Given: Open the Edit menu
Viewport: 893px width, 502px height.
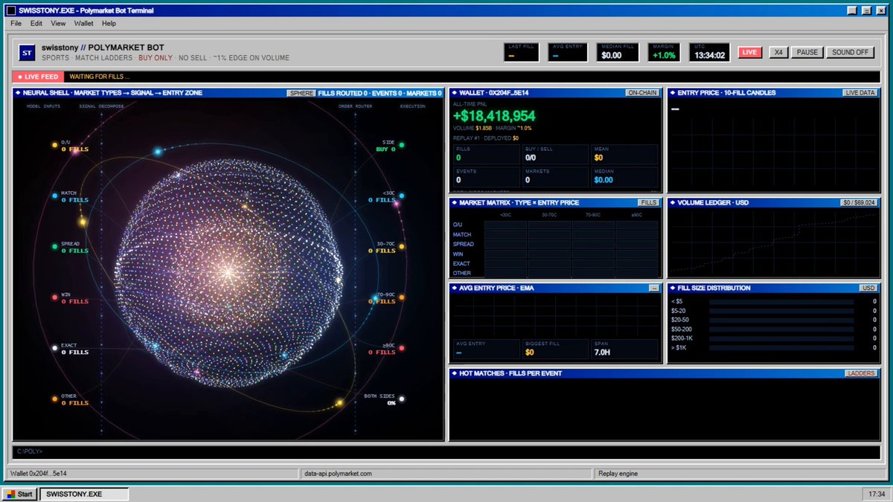Looking at the screenshot, I should pyautogui.click(x=36, y=24).
